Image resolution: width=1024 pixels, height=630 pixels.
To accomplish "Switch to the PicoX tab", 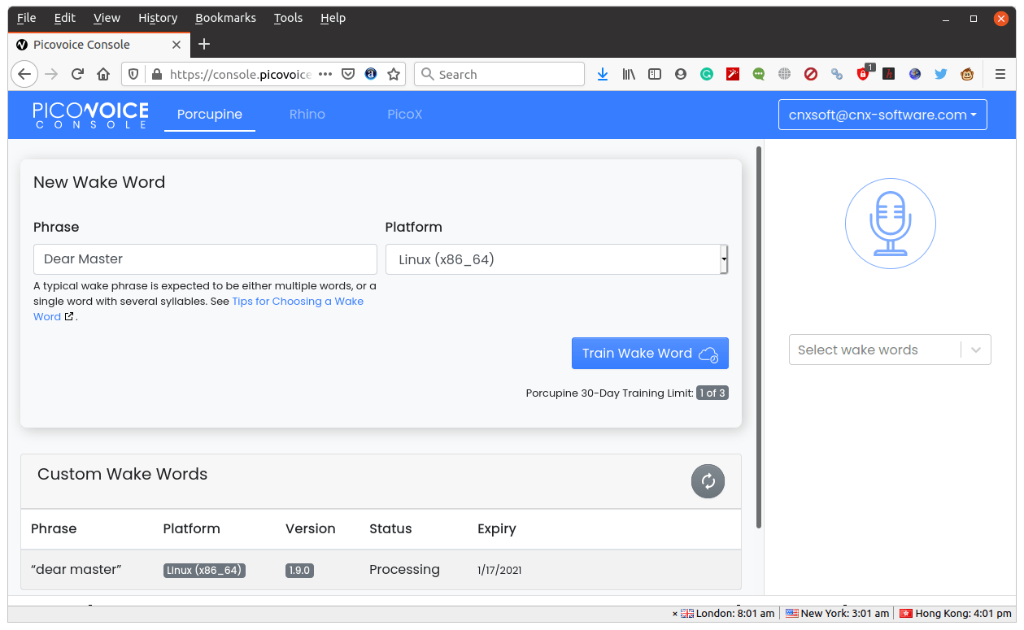I will (x=405, y=115).
